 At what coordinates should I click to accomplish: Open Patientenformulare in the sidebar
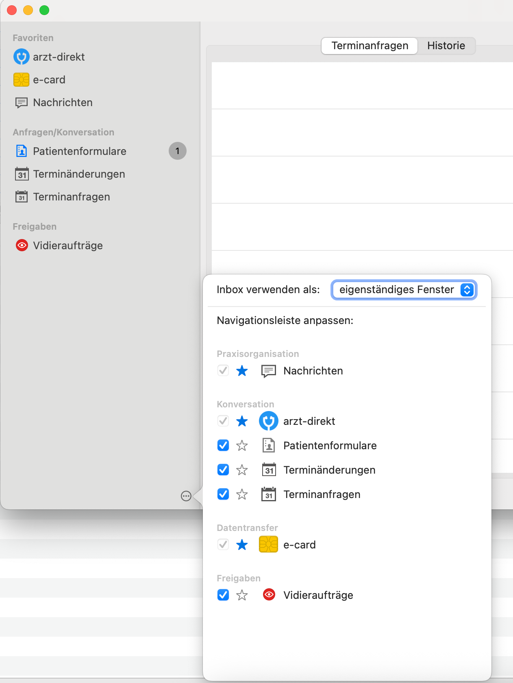point(80,151)
